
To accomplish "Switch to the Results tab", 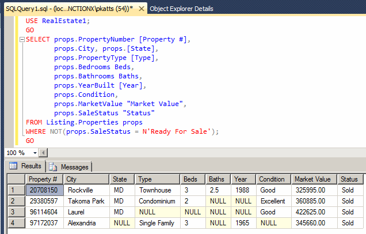I will pyautogui.click(x=25, y=166).
